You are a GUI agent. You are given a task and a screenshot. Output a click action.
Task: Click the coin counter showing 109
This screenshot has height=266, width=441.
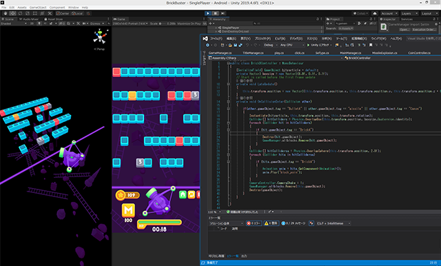pyautogui.click(x=127, y=195)
